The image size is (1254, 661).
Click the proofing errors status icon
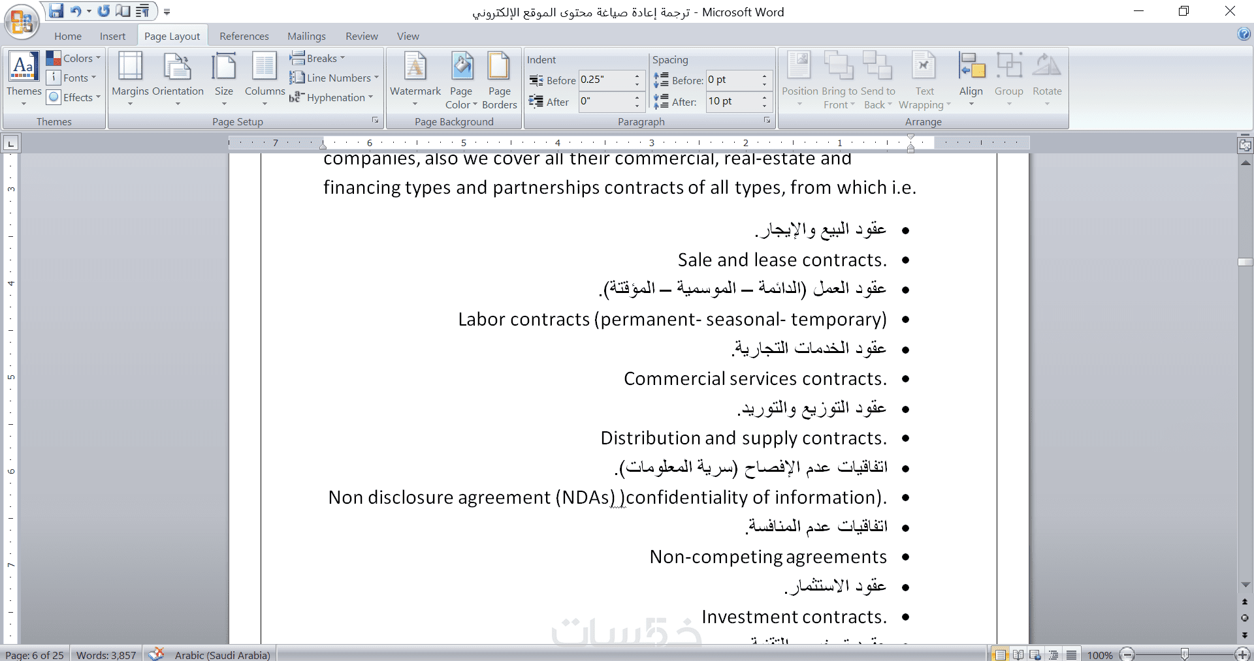tap(156, 654)
